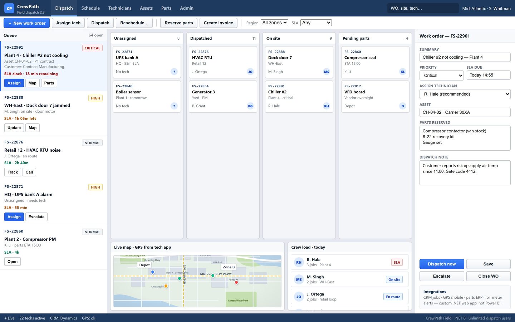Click Escalate on FS-22871 queue item
515x322 pixels.
pos(36,217)
